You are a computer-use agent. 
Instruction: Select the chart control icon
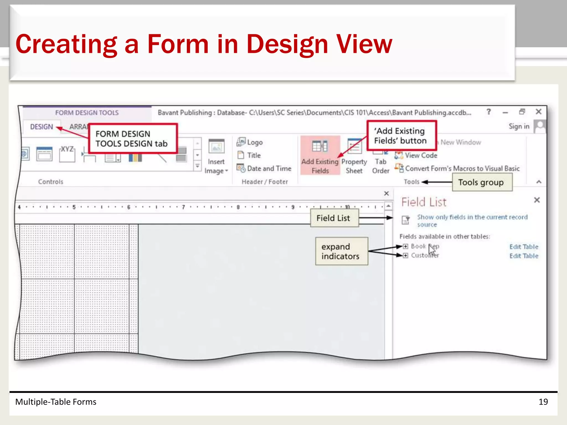pos(135,158)
